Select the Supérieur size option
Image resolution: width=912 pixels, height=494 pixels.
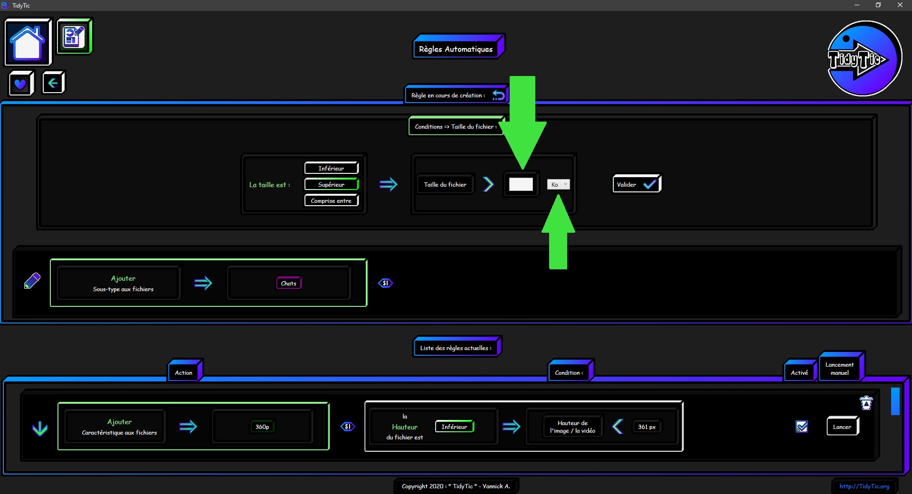tap(331, 184)
